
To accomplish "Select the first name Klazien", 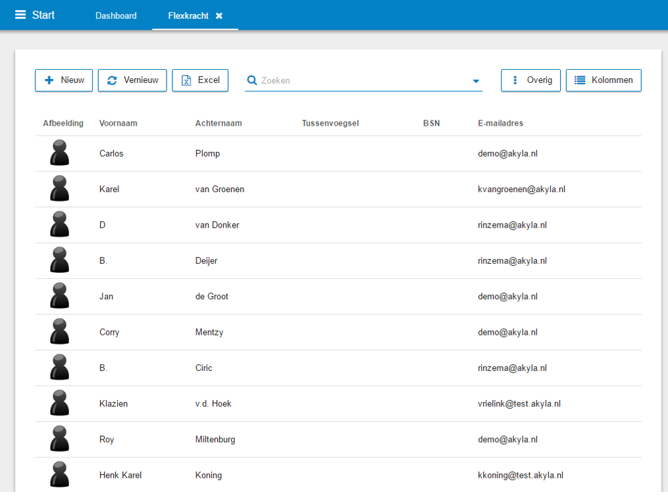I will click(113, 404).
